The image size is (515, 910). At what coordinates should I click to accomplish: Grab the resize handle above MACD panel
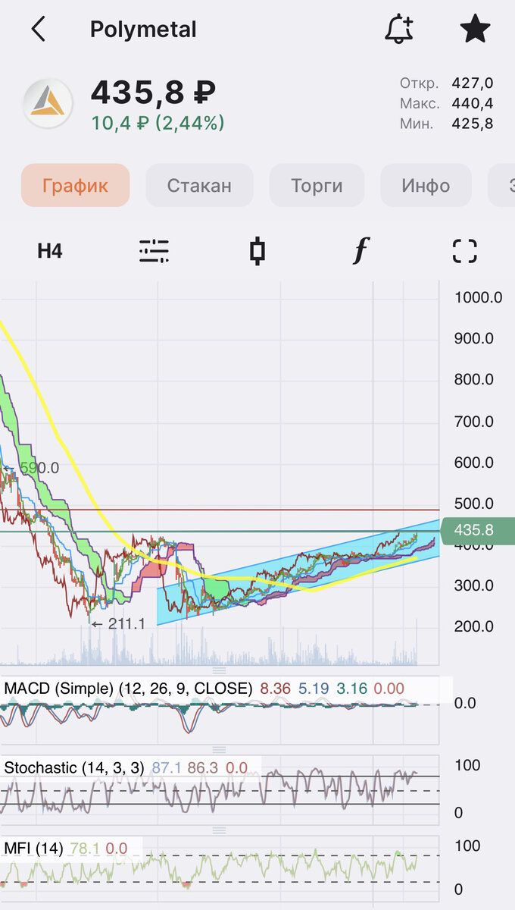[219, 670]
